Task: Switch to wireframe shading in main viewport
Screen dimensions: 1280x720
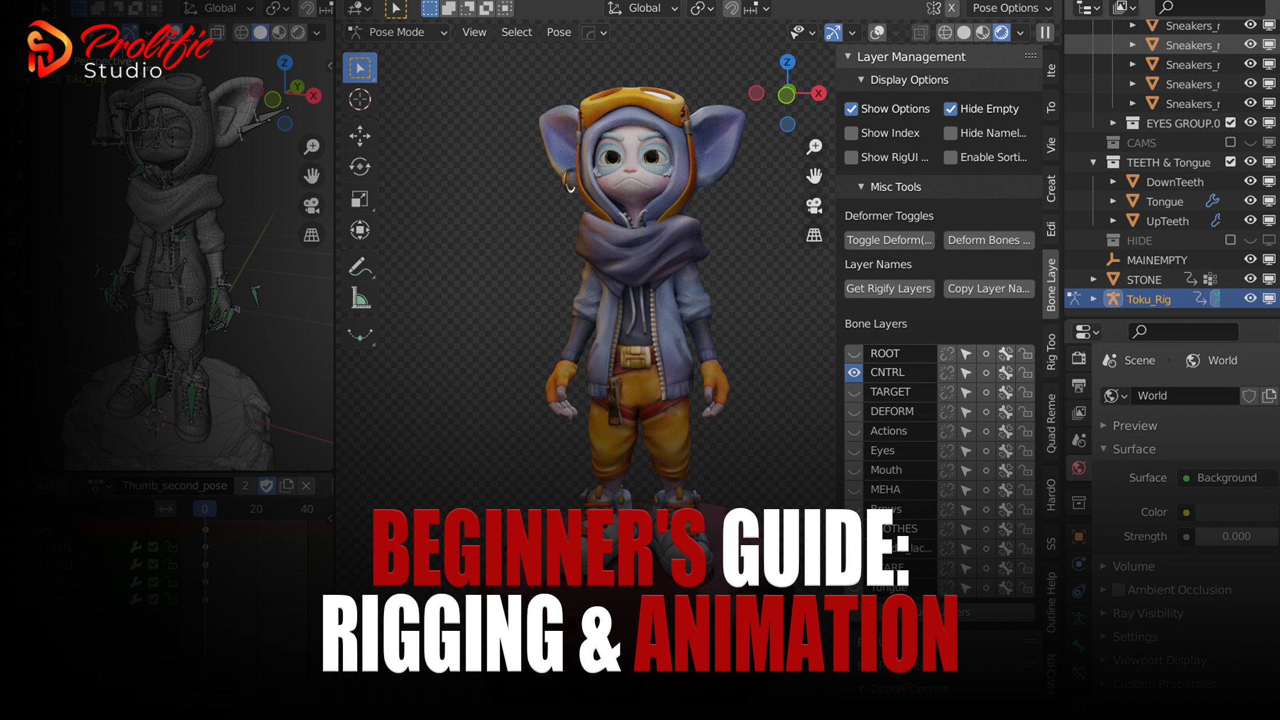Action: pos(945,33)
